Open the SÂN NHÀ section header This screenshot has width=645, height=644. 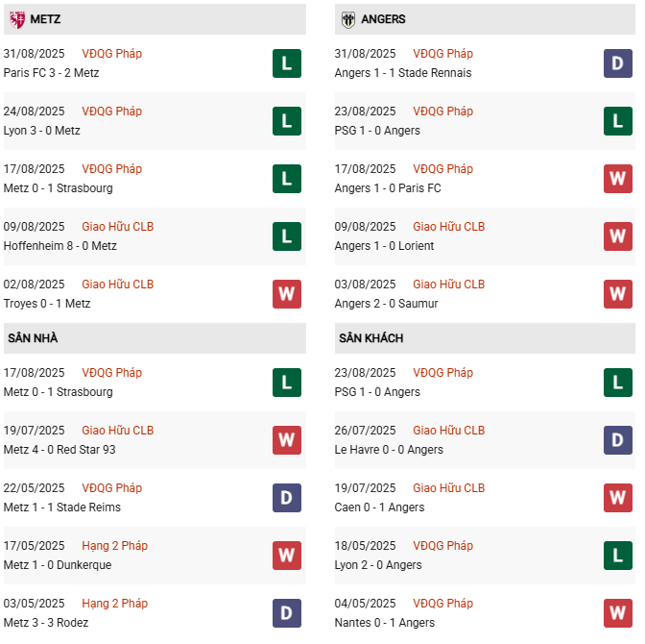[x=34, y=338]
